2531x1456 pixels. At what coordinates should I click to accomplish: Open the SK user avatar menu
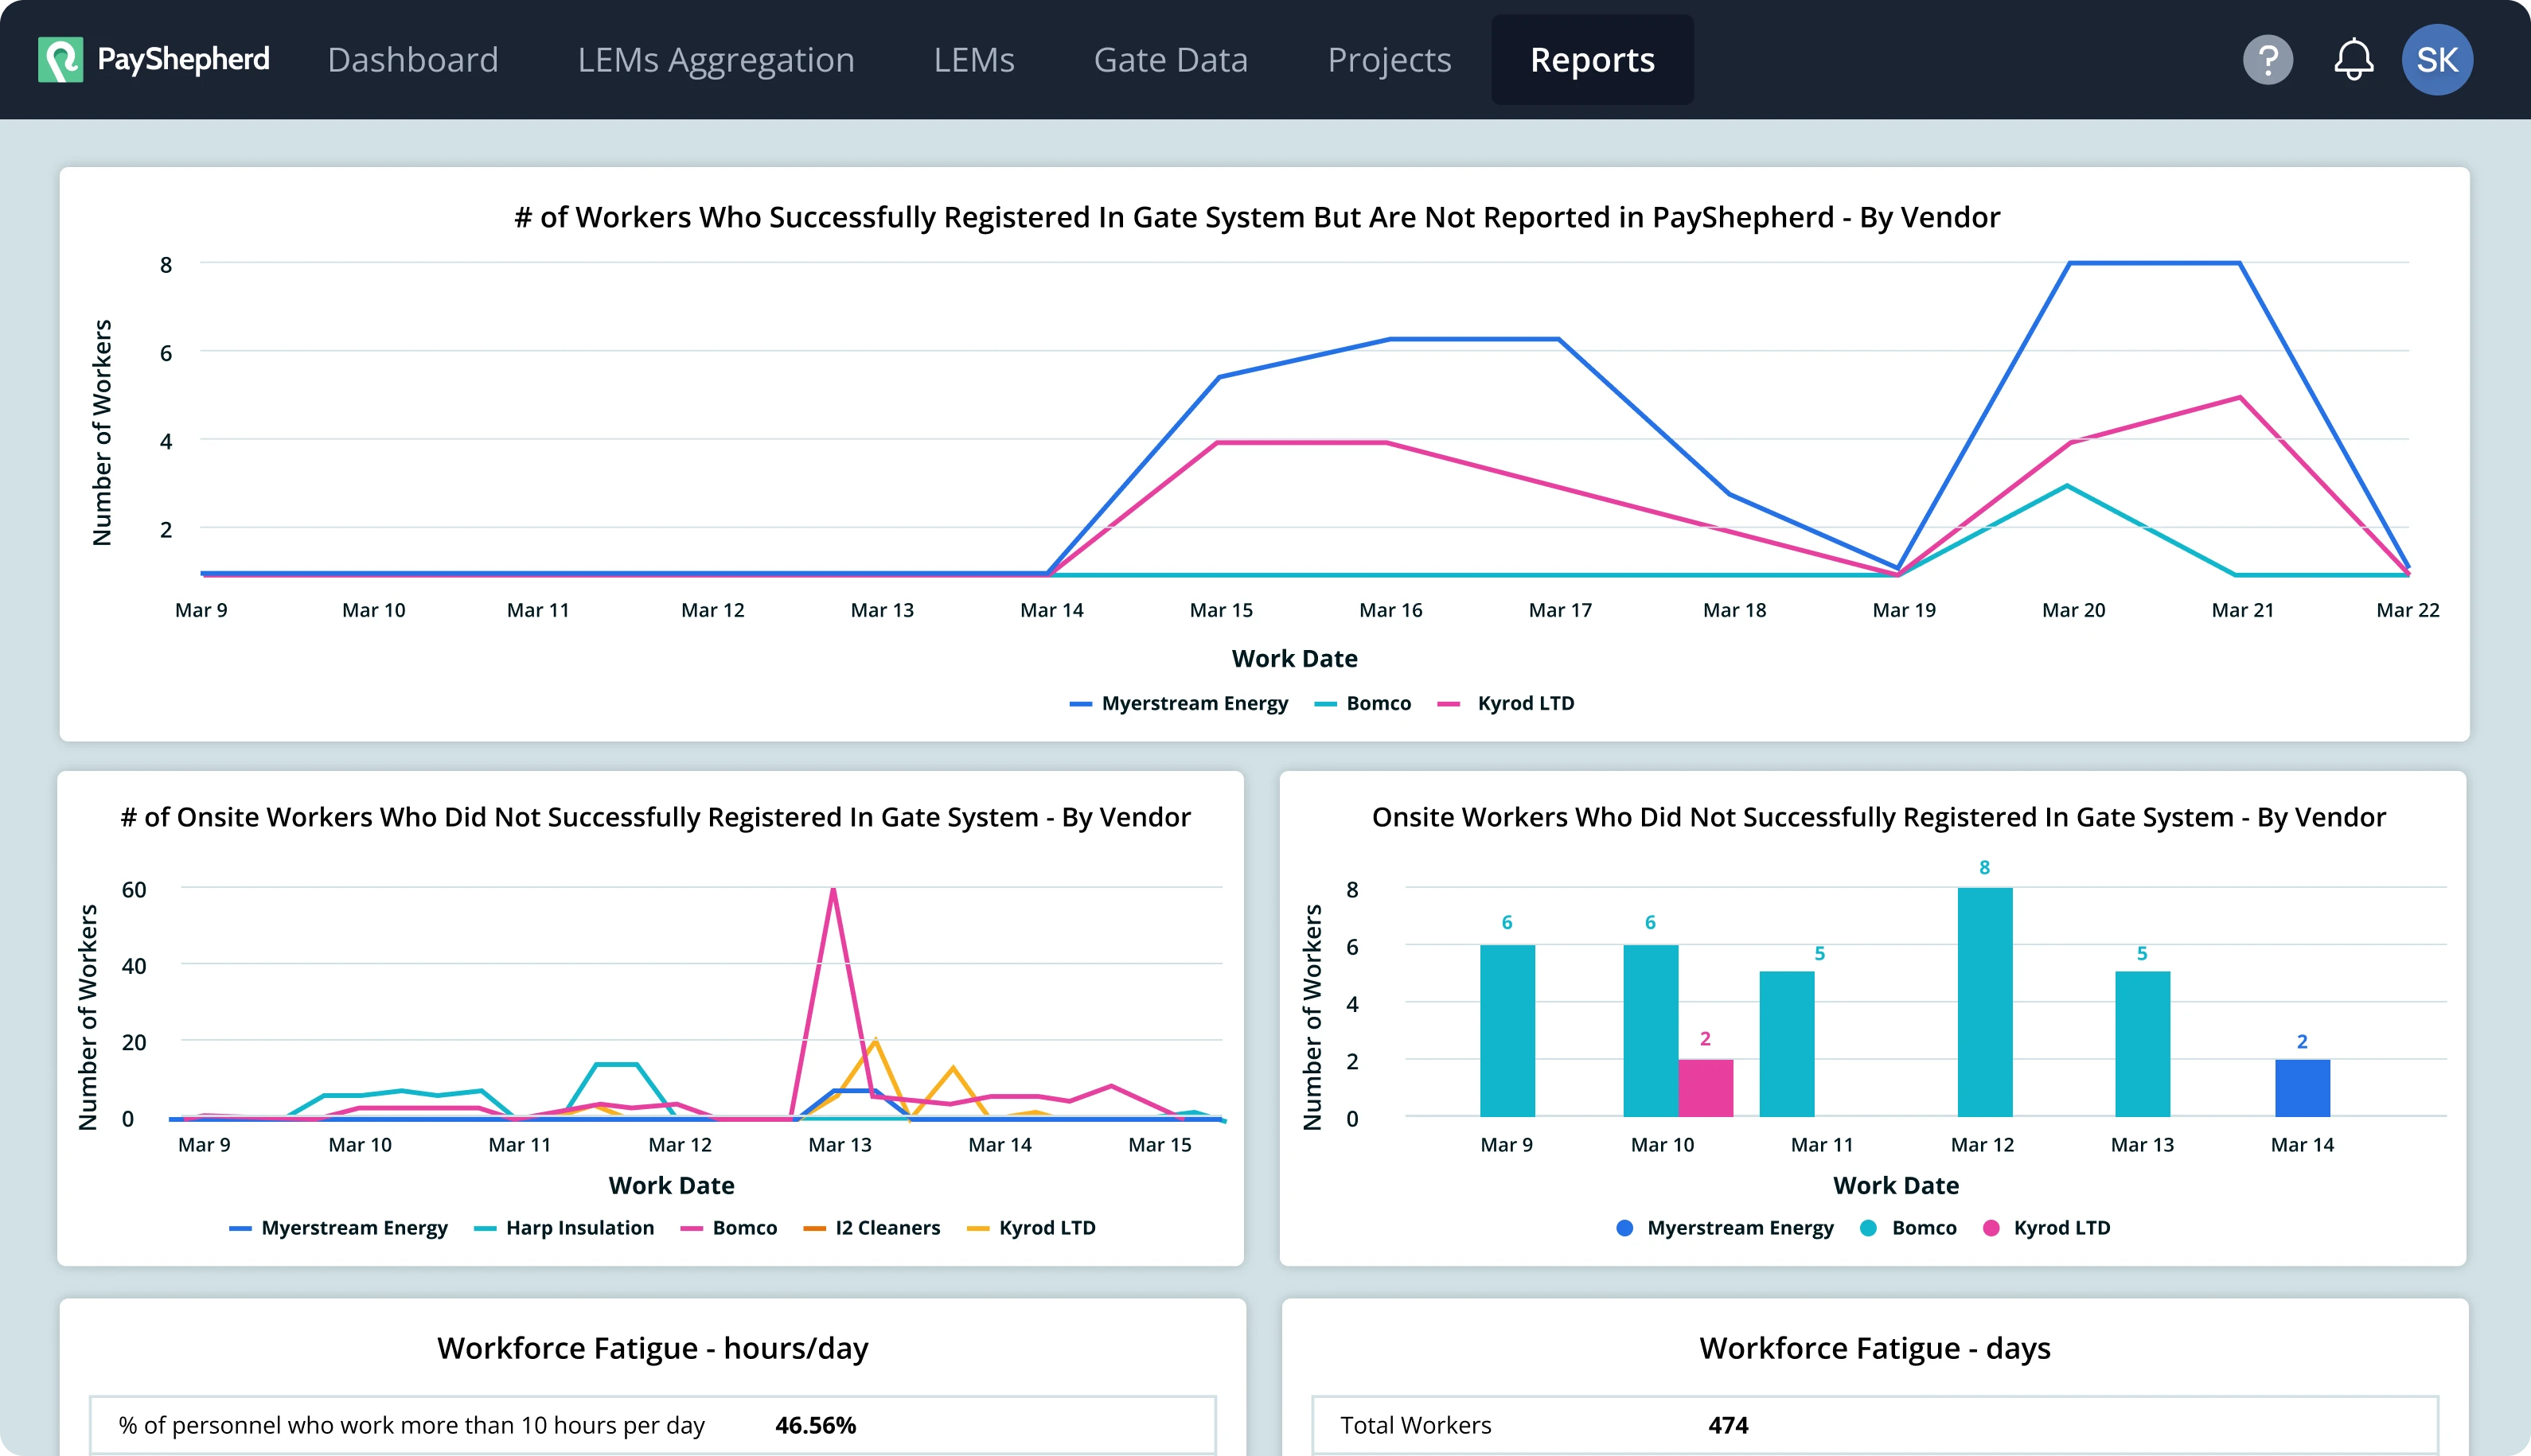(2437, 60)
